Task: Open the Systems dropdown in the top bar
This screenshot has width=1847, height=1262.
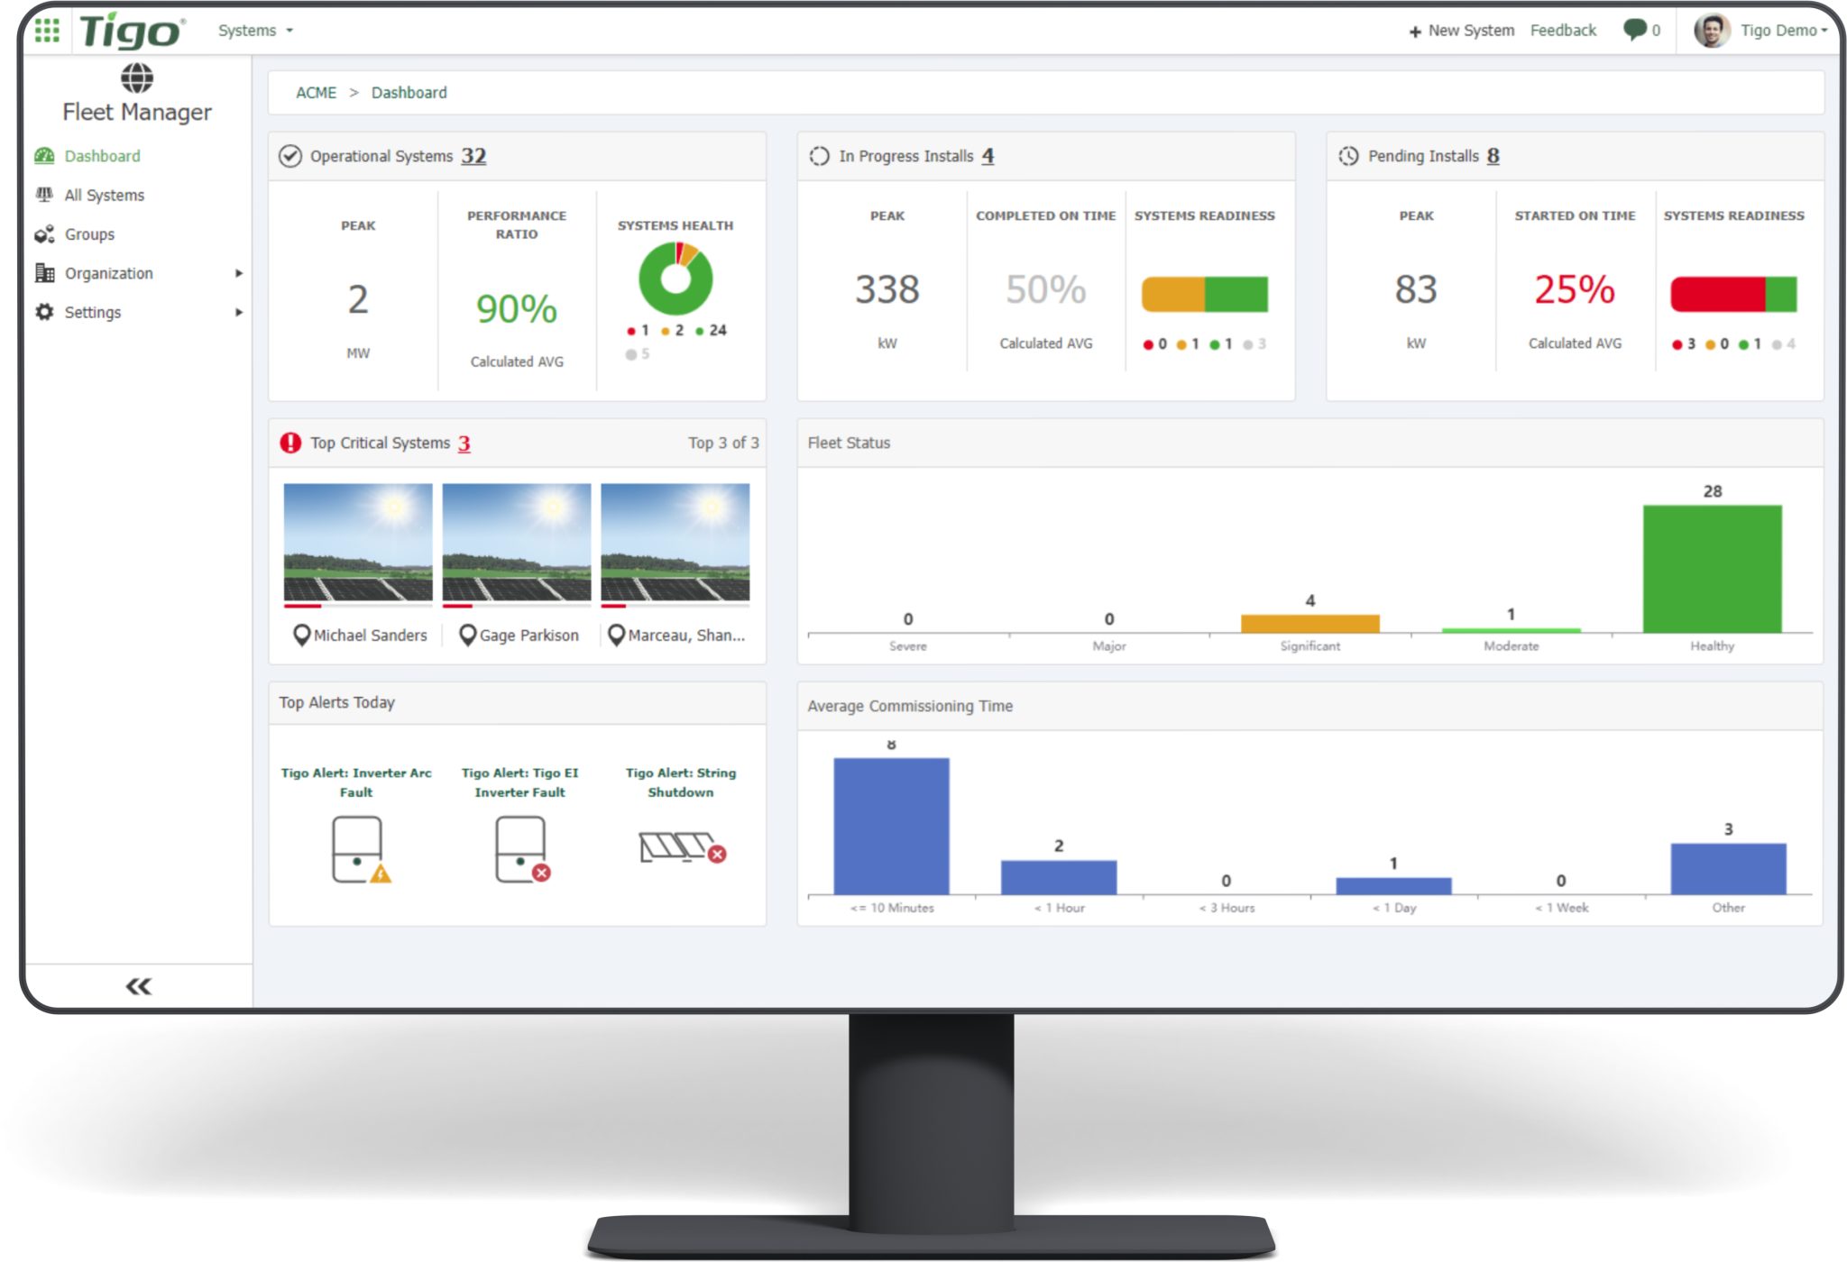Action: (255, 30)
